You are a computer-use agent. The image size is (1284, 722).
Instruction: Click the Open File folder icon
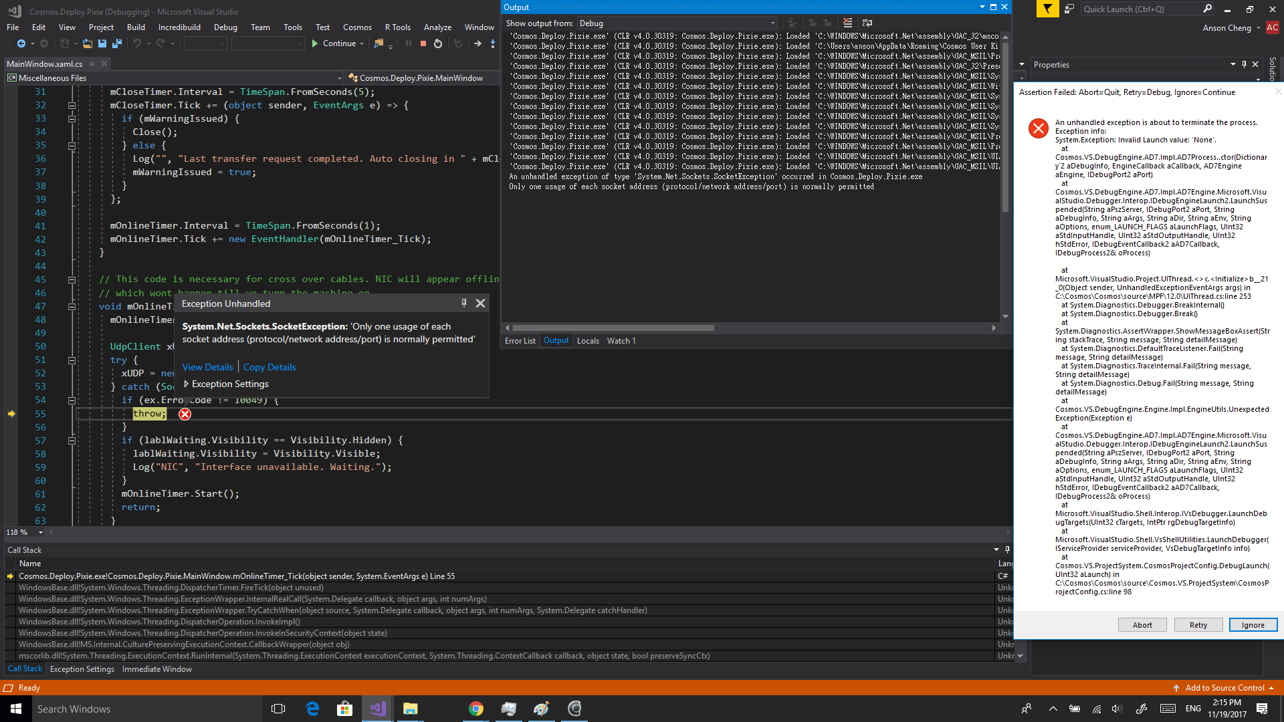click(88, 43)
